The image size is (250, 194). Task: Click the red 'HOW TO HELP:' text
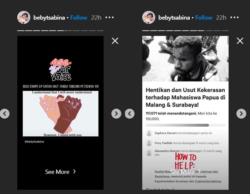(x=185, y=161)
